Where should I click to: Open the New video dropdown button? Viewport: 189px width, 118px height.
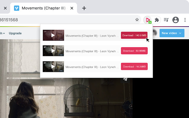[172, 33]
